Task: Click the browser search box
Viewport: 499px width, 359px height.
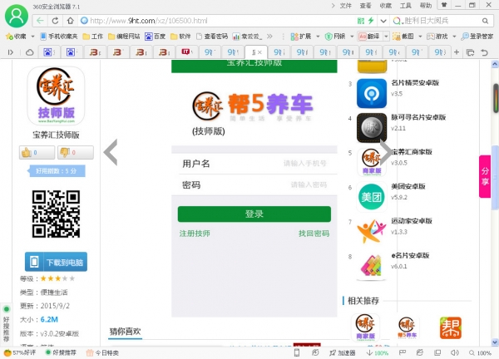Action: click(x=442, y=21)
